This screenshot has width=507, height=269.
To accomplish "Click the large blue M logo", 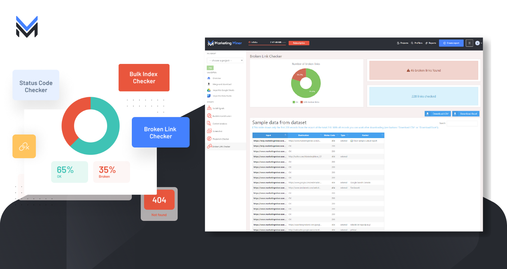I will [x=27, y=27].
